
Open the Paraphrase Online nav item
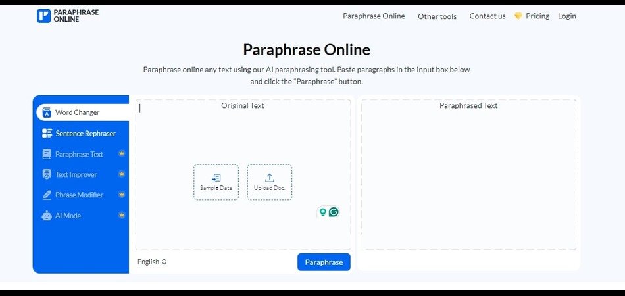pyautogui.click(x=374, y=16)
